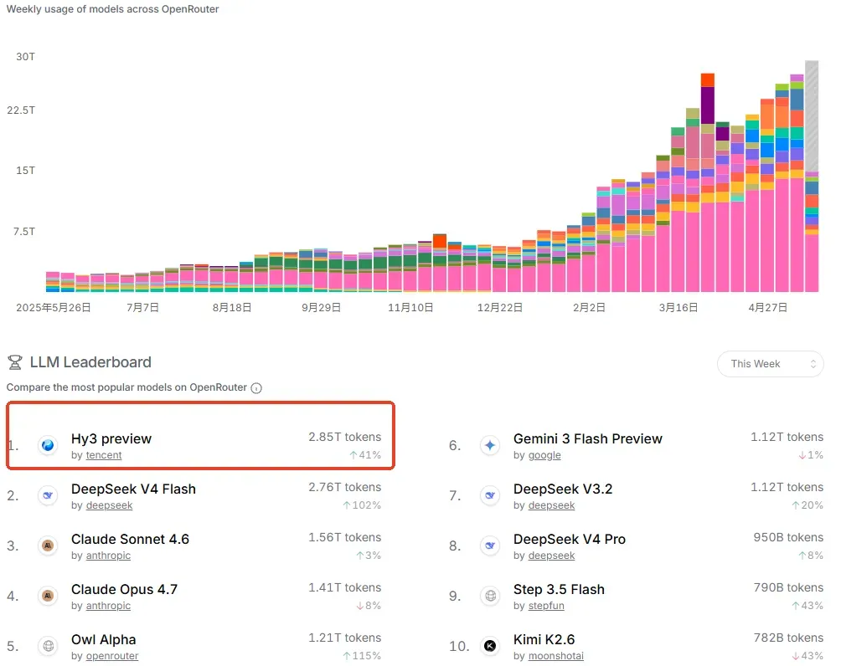Click the Moonshot logo beside Kimi K2.6
841x666 pixels.
(490, 646)
